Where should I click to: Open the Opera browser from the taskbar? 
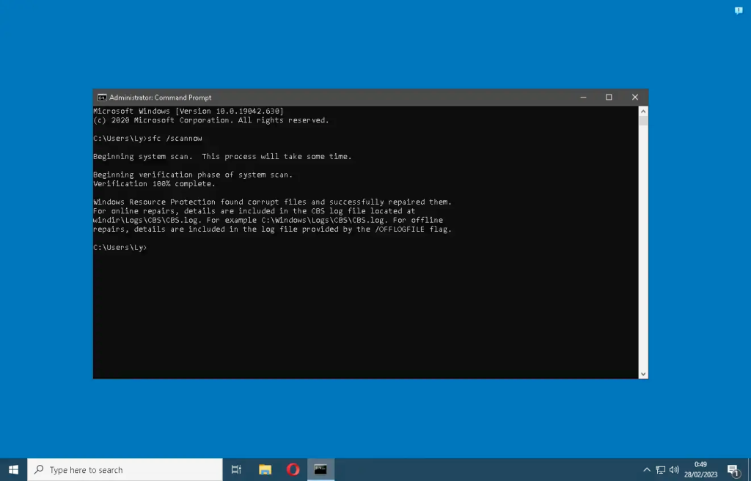[293, 469]
